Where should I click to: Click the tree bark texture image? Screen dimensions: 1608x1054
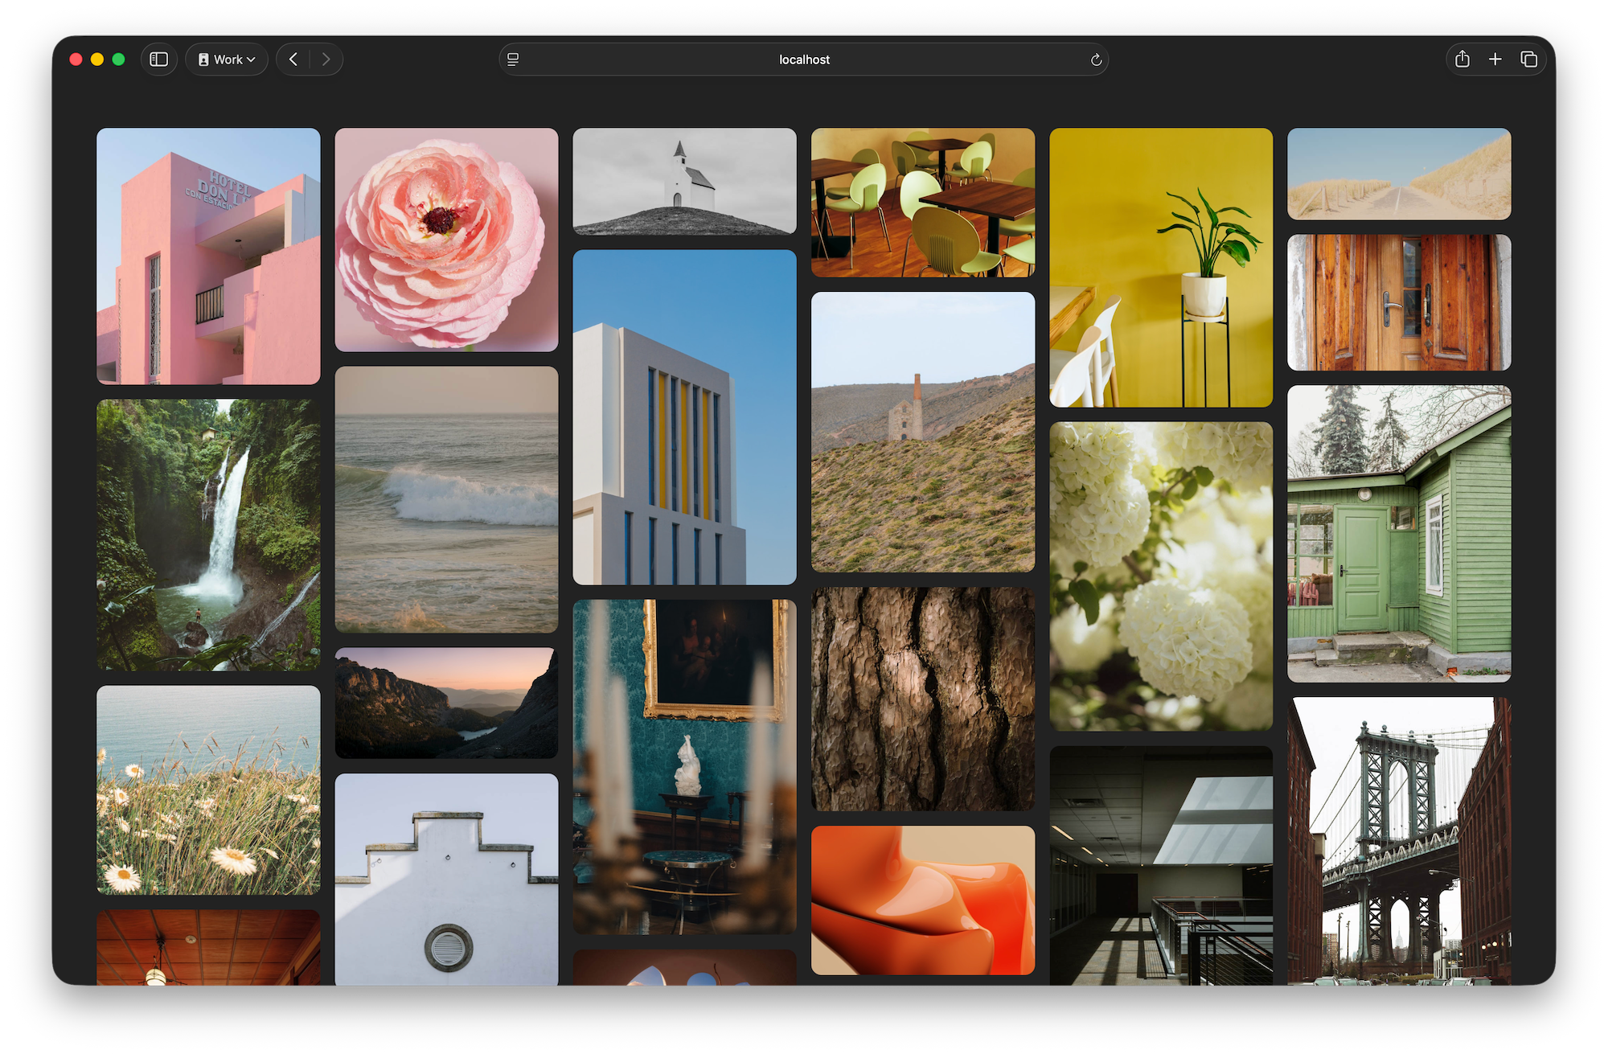coord(922,699)
